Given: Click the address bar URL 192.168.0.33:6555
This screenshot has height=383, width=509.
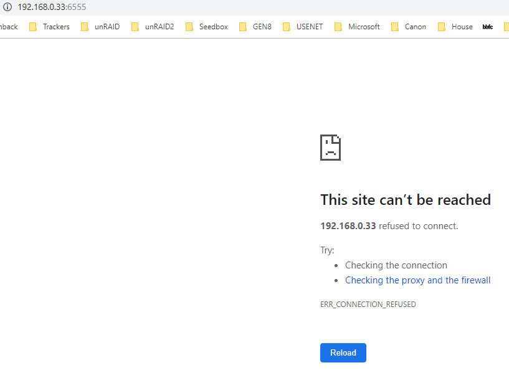Looking at the screenshot, I should click(52, 7).
